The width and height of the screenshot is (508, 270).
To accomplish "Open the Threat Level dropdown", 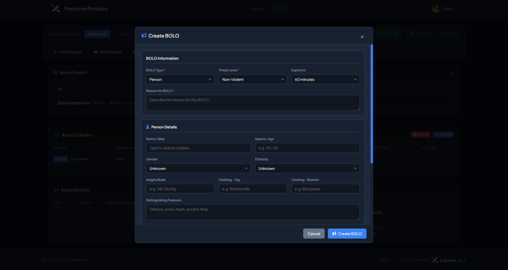I will (x=253, y=79).
